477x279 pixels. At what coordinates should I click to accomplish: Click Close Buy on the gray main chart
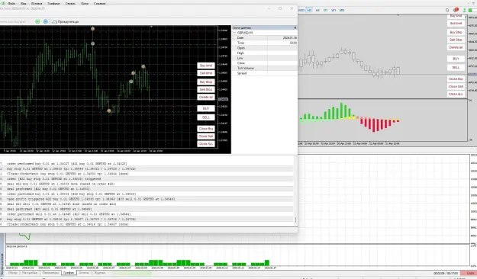(456, 79)
